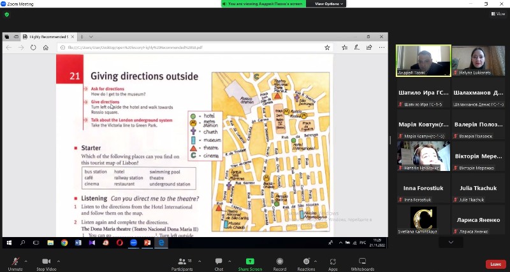Expand video options arrow next to Stop Video
Viewport: 510px width, 272px height.
pyautogui.click(x=59, y=260)
